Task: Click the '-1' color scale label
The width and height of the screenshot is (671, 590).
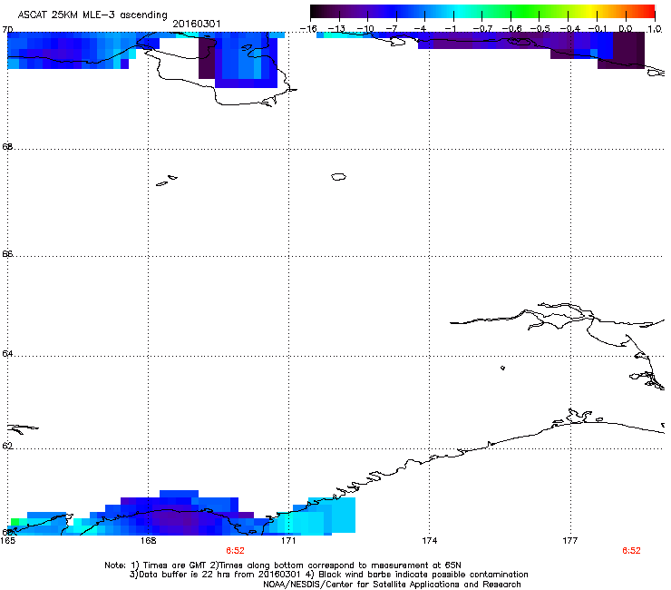Action: (451, 29)
